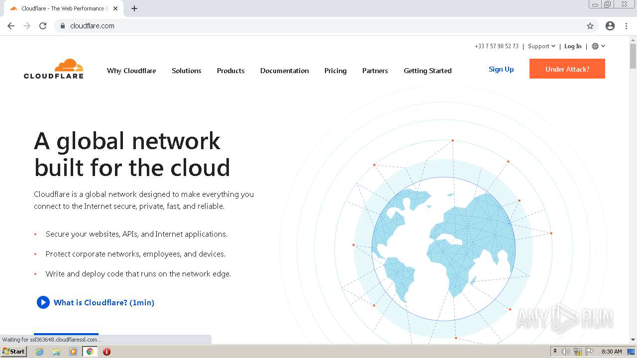This screenshot has width=637, height=358.
Task: Open Getting Started page
Action: (x=427, y=71)
